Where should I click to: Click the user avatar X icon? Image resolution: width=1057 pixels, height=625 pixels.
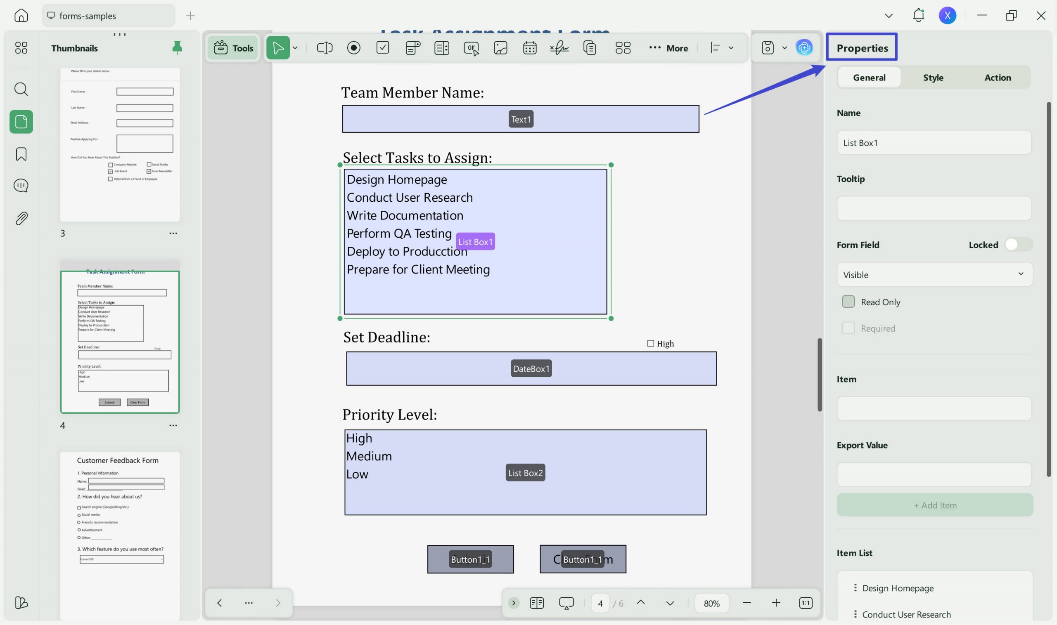[948, 16]
